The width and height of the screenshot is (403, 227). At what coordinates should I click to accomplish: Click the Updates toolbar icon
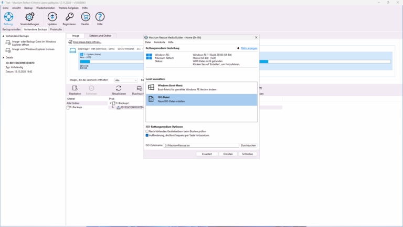pyautogui.click(x=52, y=17)
